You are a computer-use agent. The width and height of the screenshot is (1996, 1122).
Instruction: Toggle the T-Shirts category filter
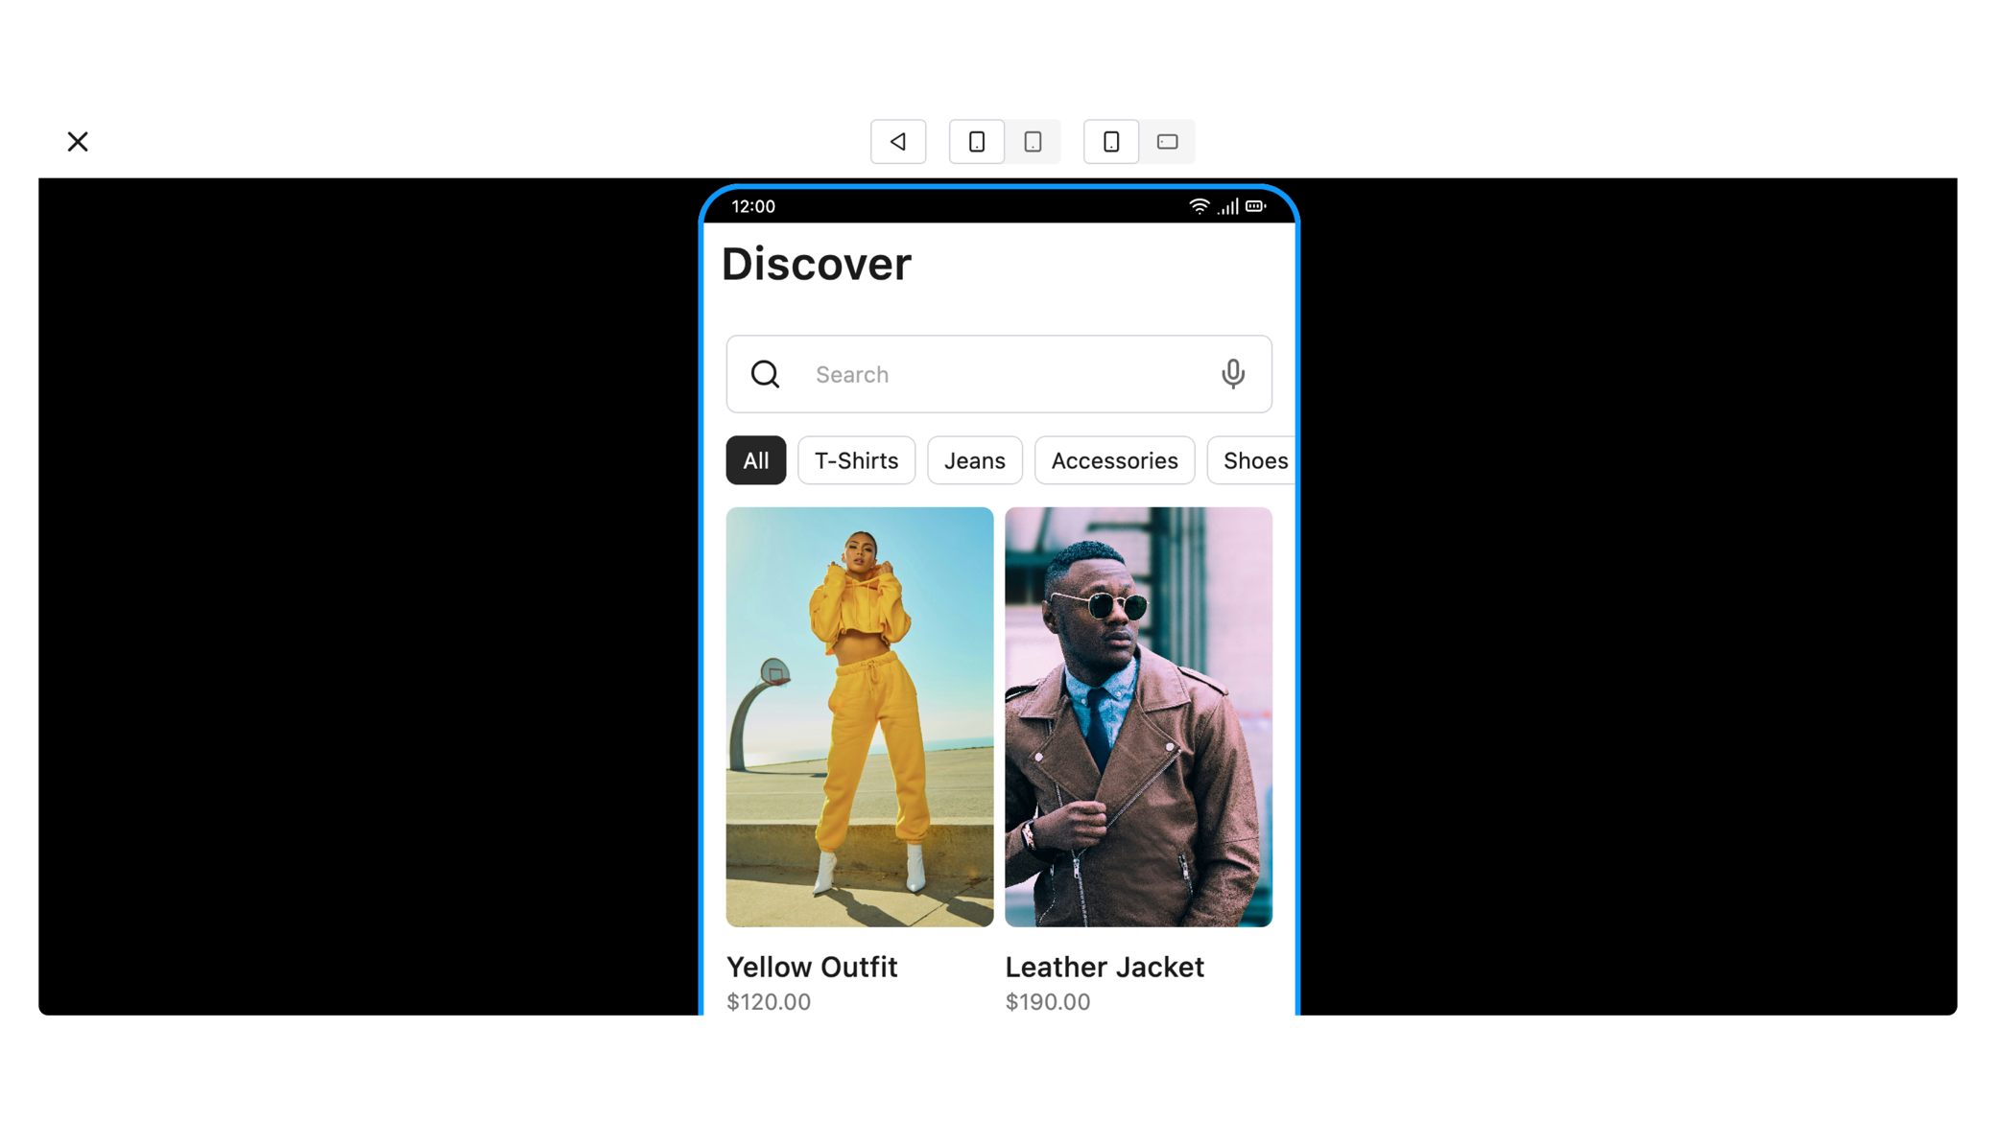(855, 460)
